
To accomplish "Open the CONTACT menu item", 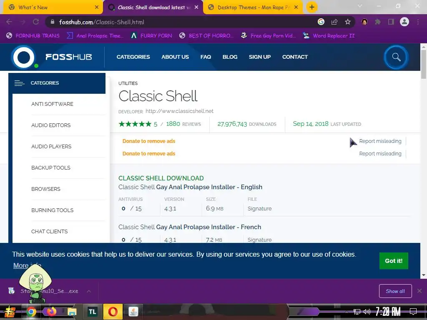I will [x=295, y=57].
